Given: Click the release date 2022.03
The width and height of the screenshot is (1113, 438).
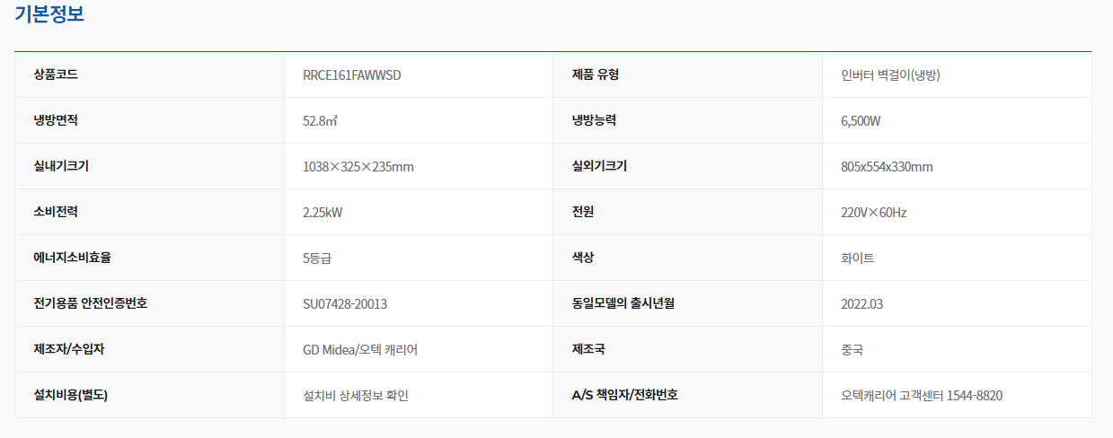Looking at the screenshot, I should tap(862, 304).
